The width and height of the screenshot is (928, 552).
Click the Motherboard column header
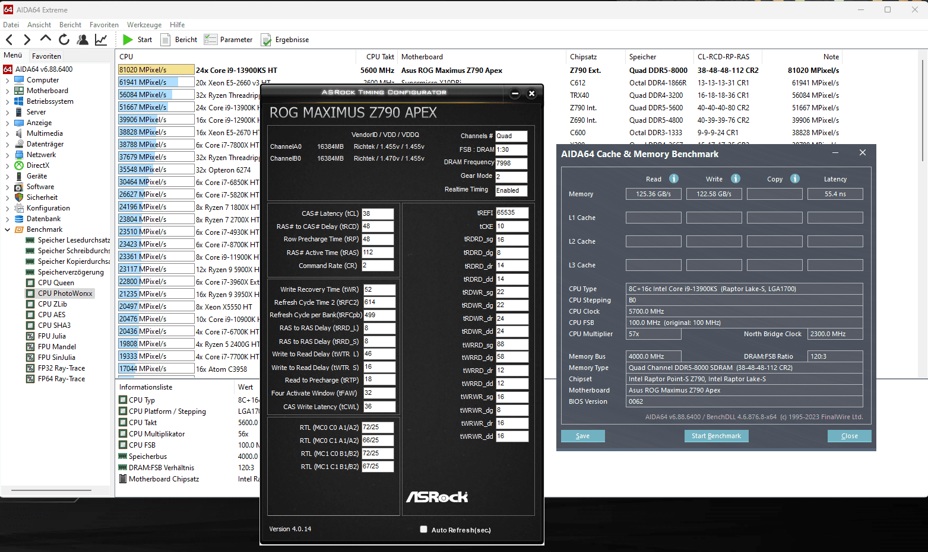click(482, 57)
